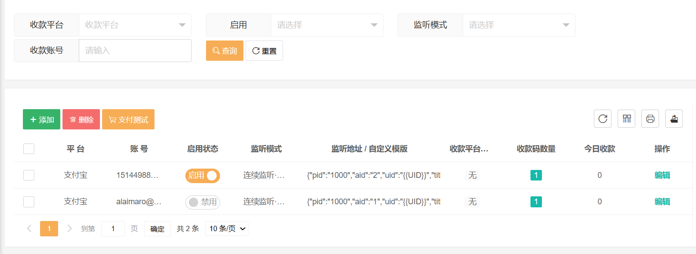Click the 收款账号 input field
The height and width of the screenshot is (254, 696).
(135, 51)
